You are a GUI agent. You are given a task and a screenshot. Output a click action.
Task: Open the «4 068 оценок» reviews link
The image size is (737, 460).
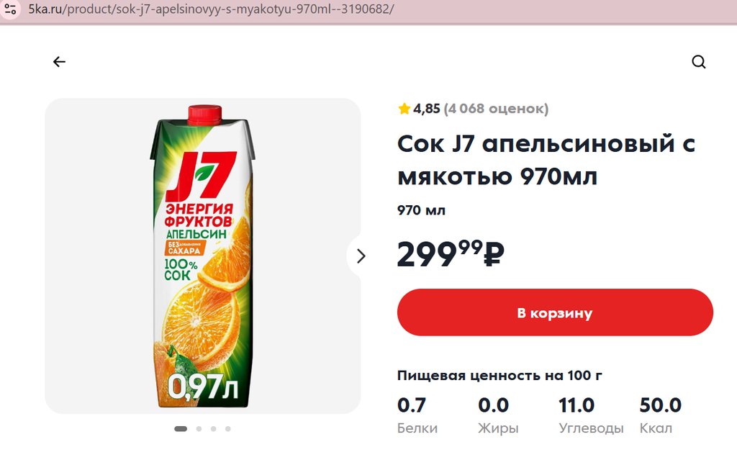click(496, 109)
